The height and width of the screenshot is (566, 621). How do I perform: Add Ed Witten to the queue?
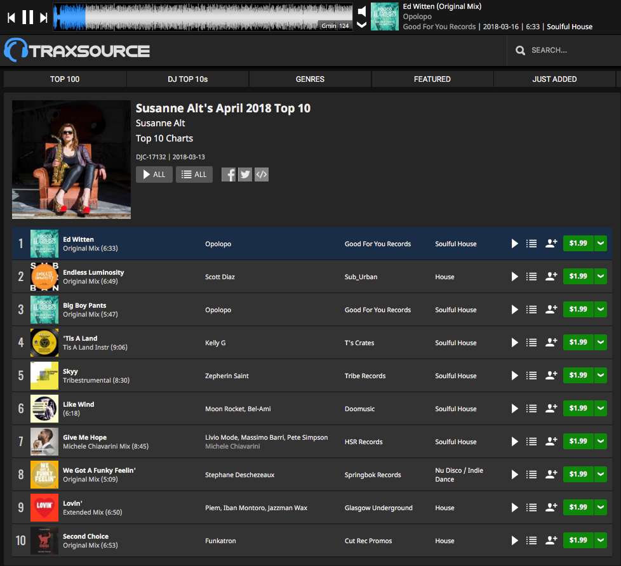(531, 244)
